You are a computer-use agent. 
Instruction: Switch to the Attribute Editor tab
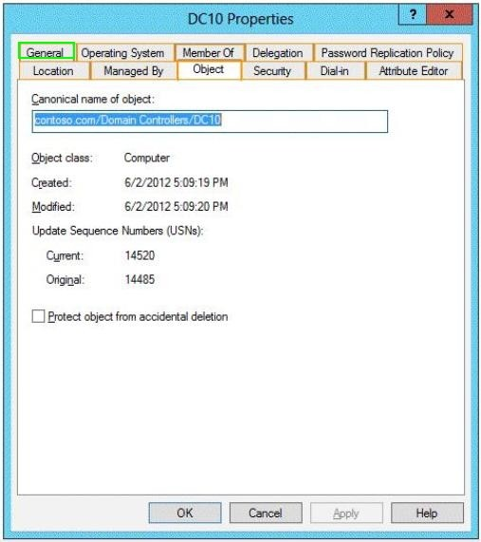(x=414, y=71)
